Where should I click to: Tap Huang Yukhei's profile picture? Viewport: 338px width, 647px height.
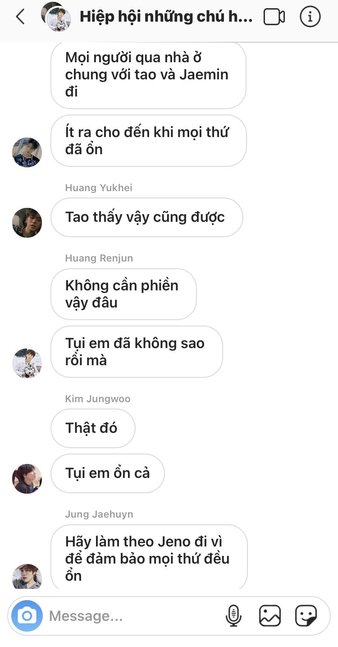(27, 223)
